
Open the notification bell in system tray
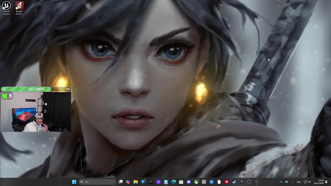click(326, 182)
